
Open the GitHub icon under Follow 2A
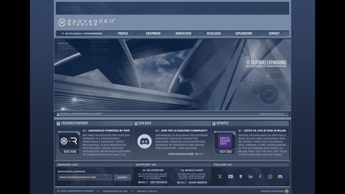tap(241, 176)
